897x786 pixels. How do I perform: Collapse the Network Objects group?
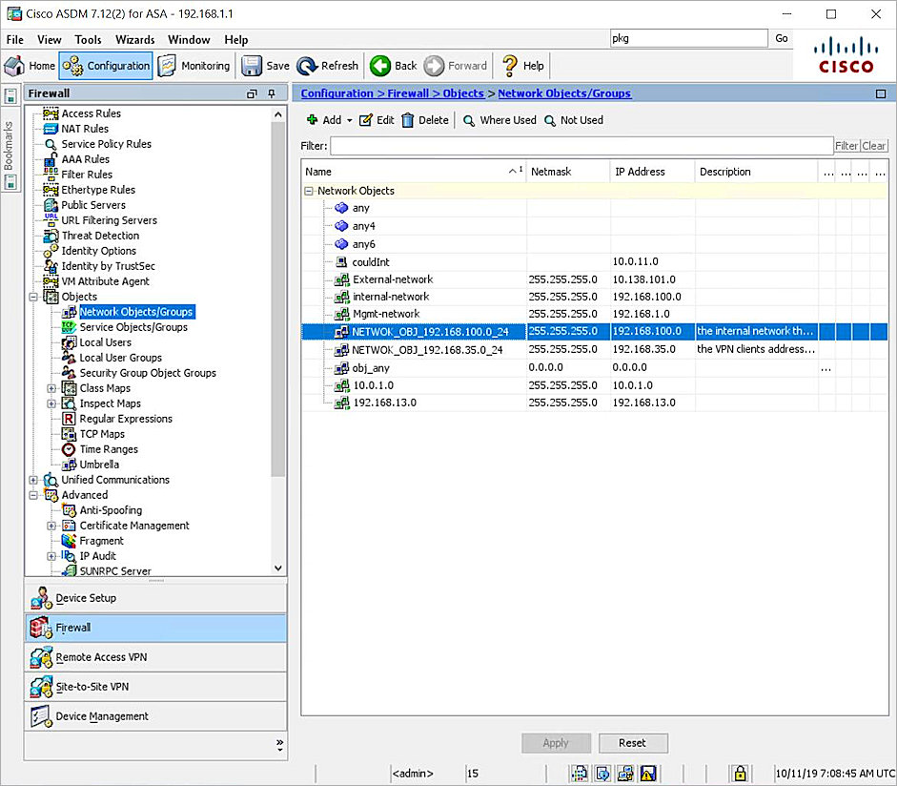pyautogui.click(x=309, y=190)
